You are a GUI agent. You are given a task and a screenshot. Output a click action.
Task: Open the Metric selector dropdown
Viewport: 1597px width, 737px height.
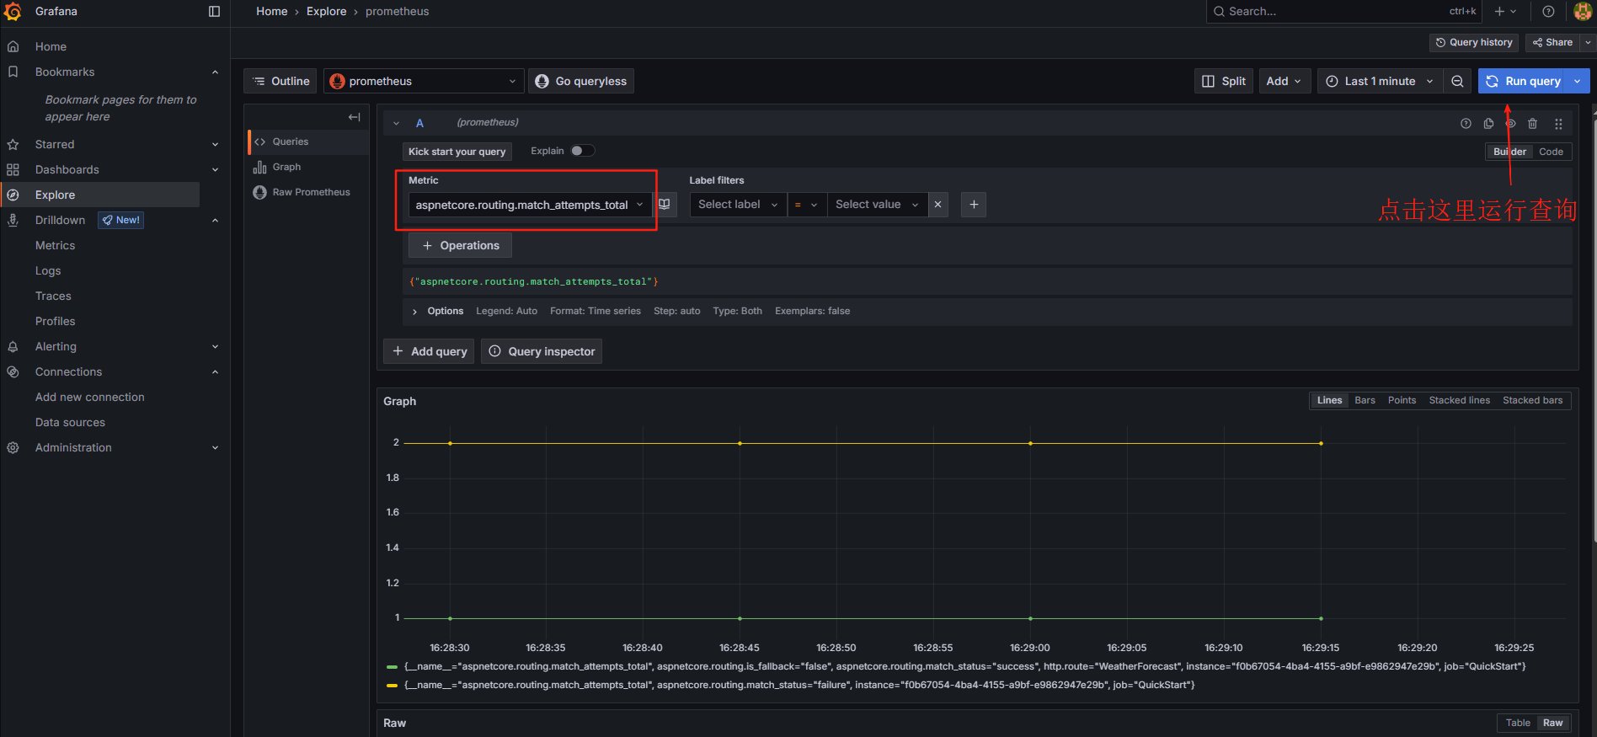[530, 205]
